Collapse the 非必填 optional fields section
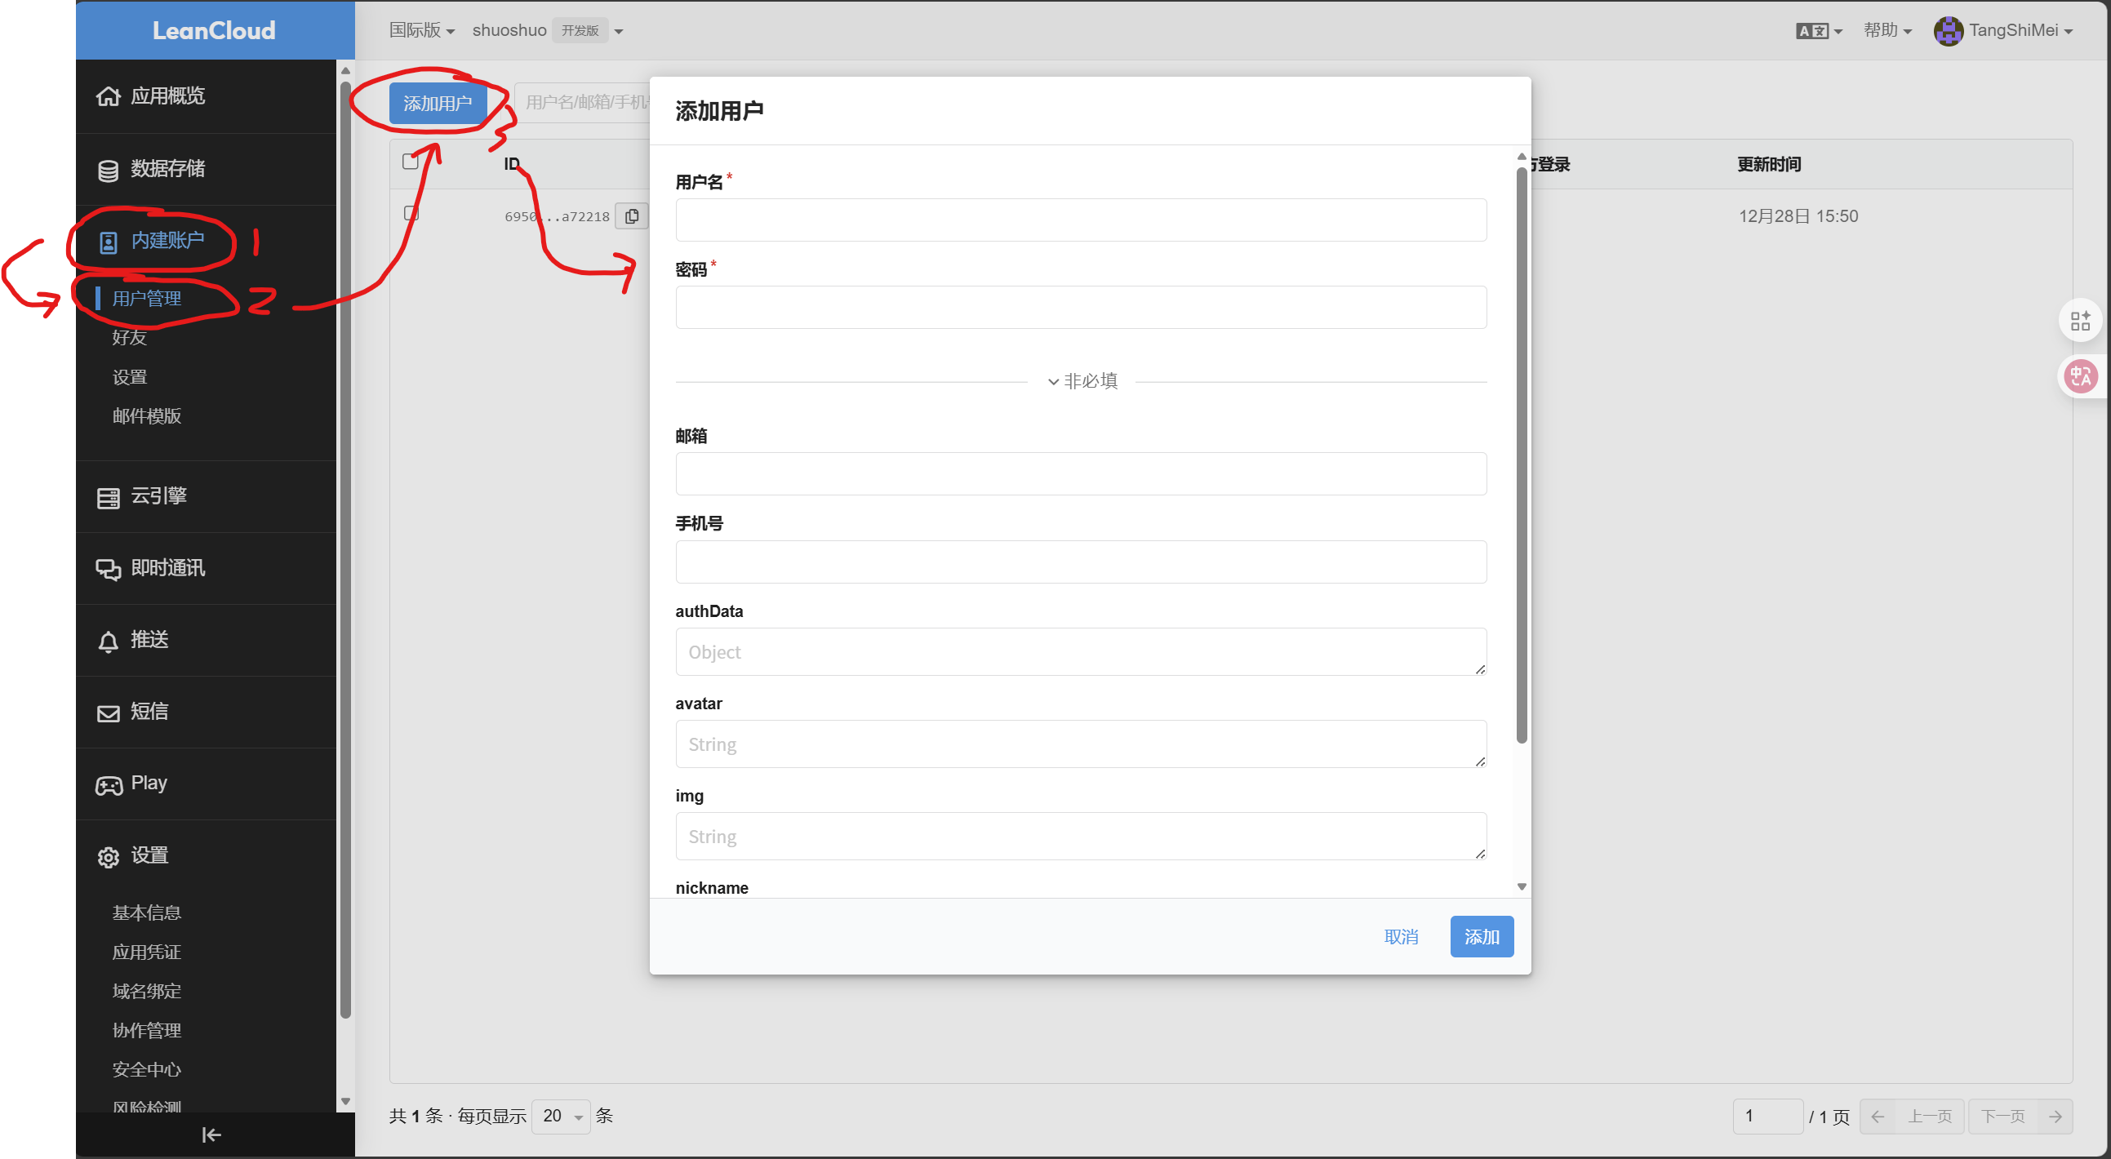Viewport: 2111px width, 1159px height. tap(1082, 381)
